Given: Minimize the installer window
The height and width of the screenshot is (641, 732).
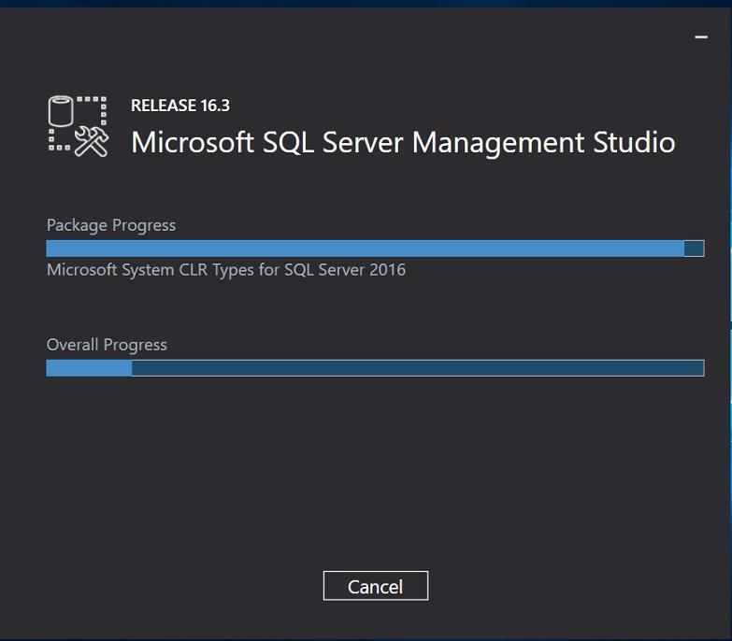Looking at the screenshot, I should tap(701, 36).
